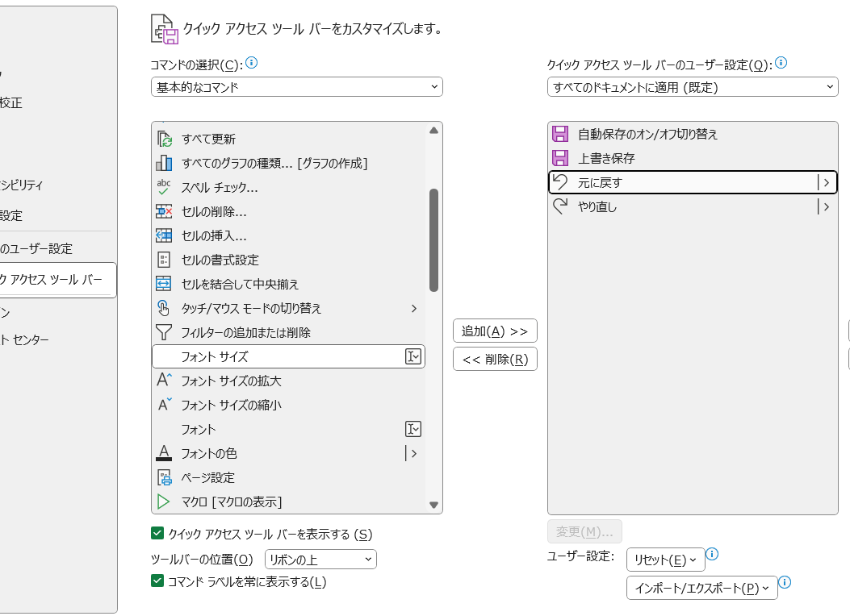Image resolution: width=850 pixels, height=616 pixels.
Task: Click the セルの削除 icon
Action: [x=164, y=211]
